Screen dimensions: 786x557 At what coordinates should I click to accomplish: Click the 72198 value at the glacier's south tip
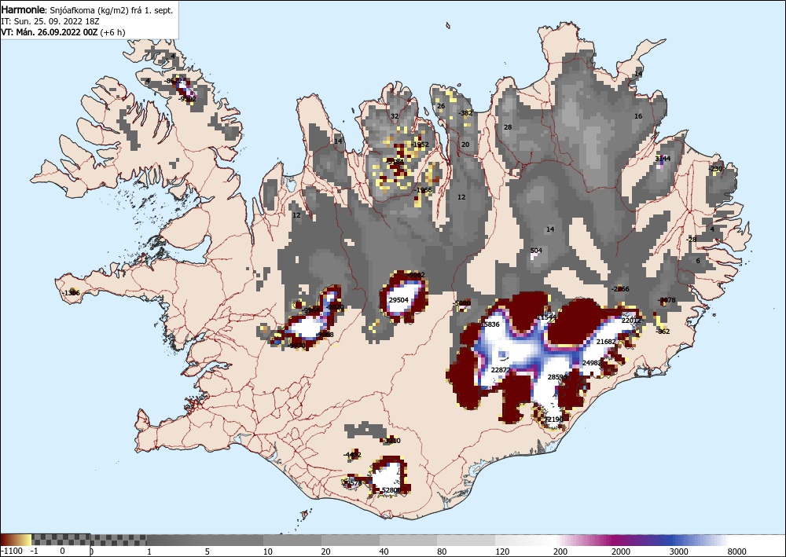coord(553,420)
